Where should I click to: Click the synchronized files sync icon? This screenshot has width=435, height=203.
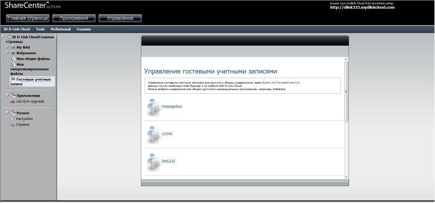pos(13,64)
